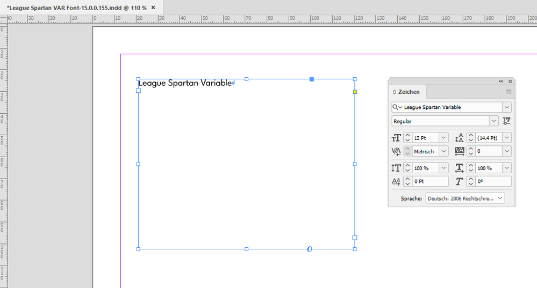Click the tracking field showing 0
Viewport: 537px width, 288px height.
pyautogui.click(x=489, y=151)
